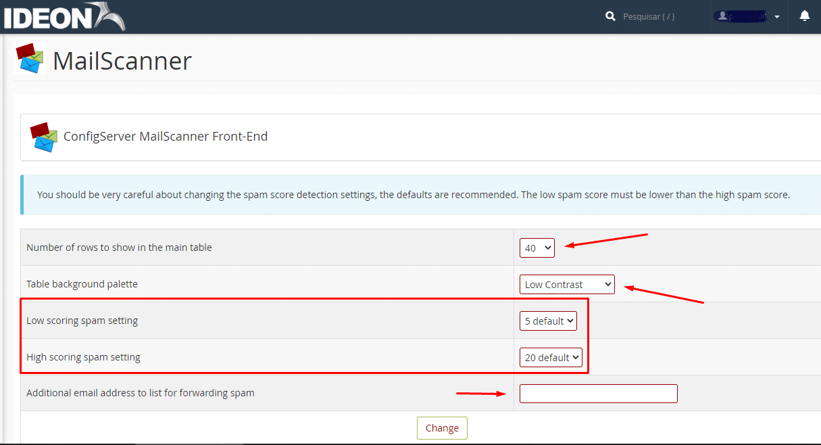Expand the Low scoring spam setting dropdown
821x445 pixels.
click(x=548, y=321)
